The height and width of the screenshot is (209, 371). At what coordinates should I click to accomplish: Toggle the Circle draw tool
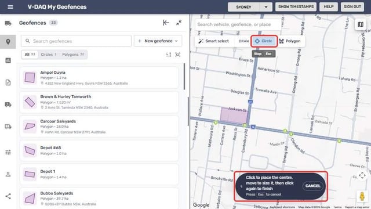[264, 41]
